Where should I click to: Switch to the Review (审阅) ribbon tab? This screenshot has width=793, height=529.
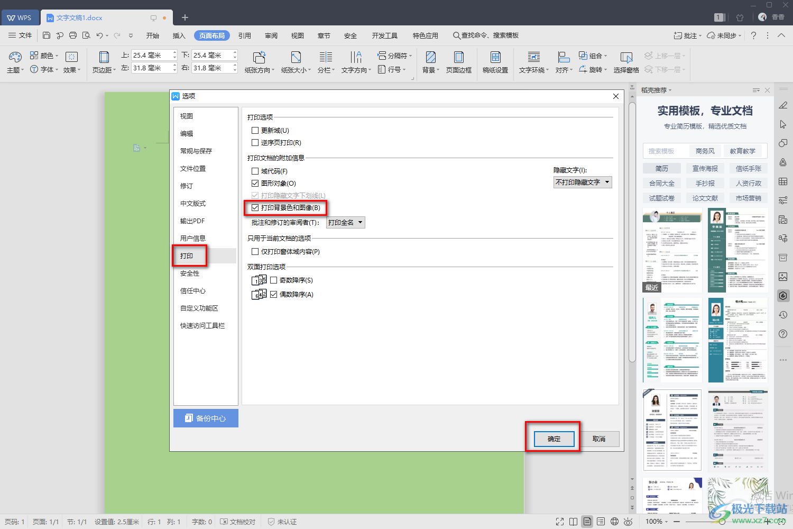click(x=271, y=35)
